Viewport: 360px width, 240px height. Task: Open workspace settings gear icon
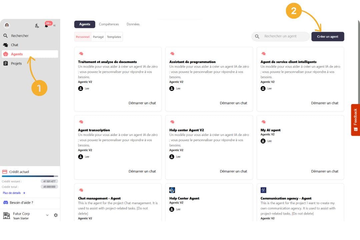click(x=56, y=215)
